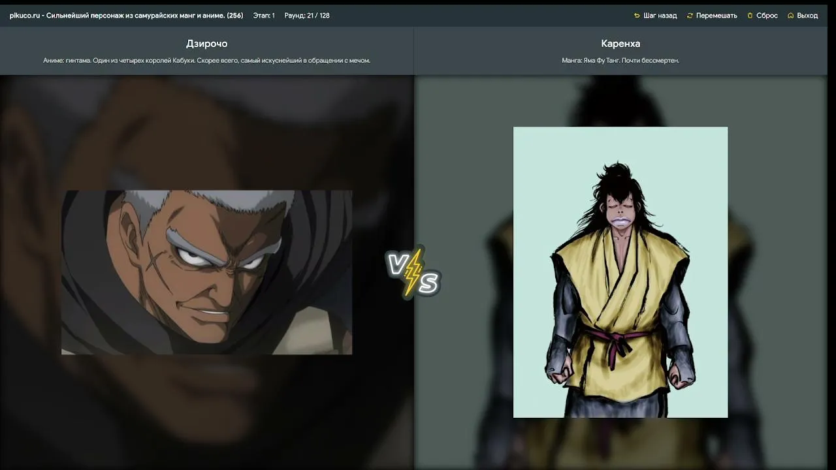
Task: Choose the Дзирочо character image
Action: (206, 272)
